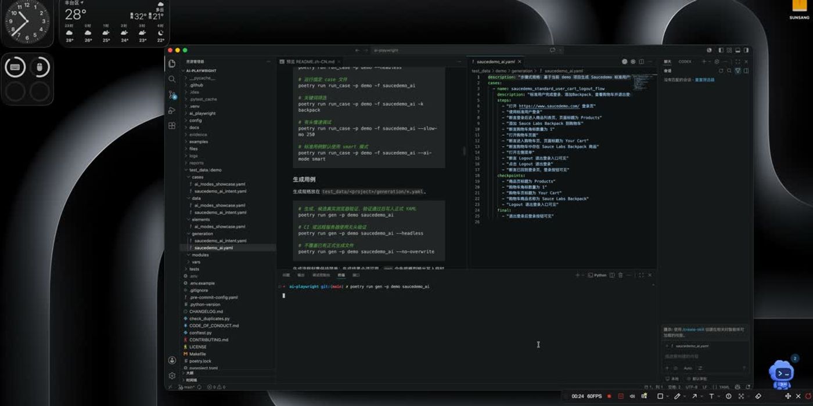Open the Manage gear at sidebar bottom
This screenshot has height=406, width=813.
click(172, 376)
